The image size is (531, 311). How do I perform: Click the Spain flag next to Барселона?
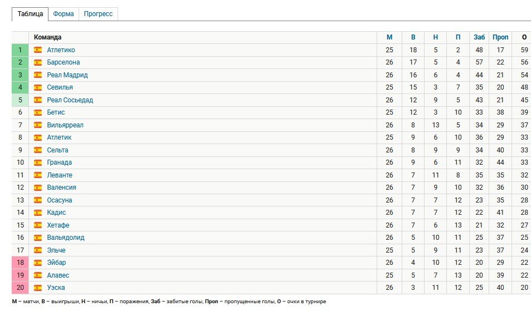coord(38,62)
